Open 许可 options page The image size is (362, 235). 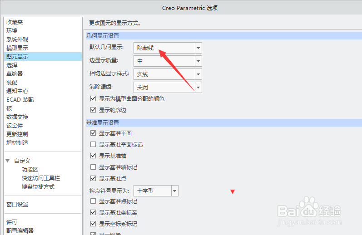pos(12,222)
